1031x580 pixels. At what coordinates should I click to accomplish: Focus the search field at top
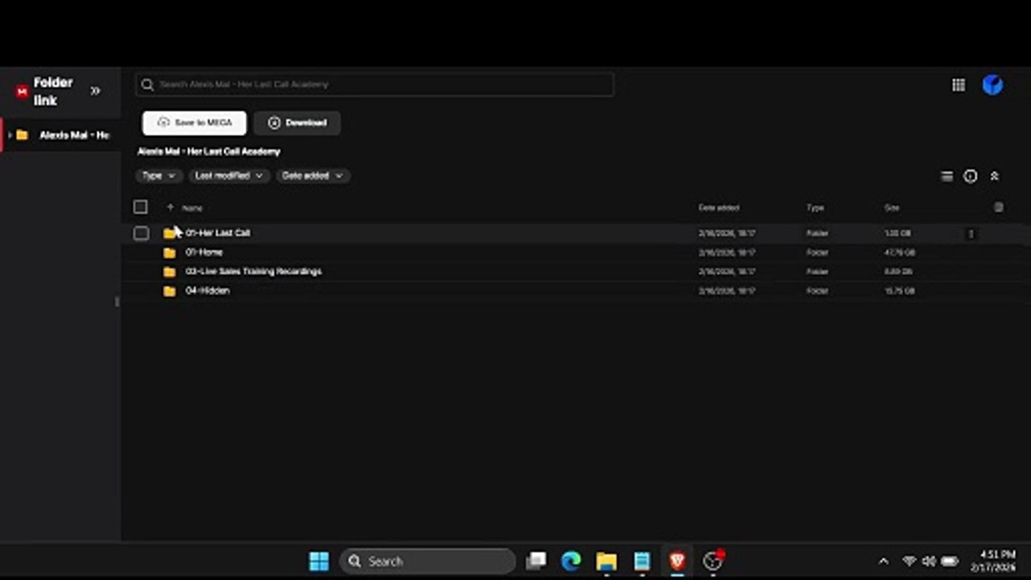[375, 85]
